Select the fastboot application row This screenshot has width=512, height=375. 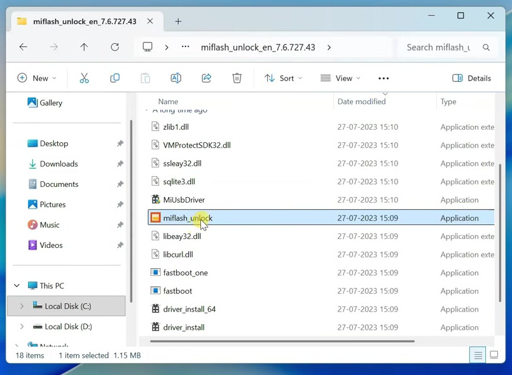click(x=321, y=291)
